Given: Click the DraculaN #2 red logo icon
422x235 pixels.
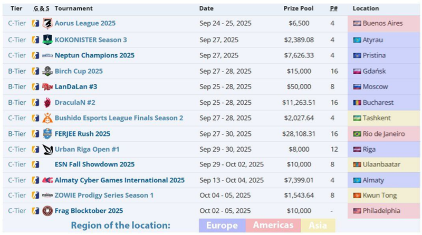Looking at the screenshot, I should [47, 102].
